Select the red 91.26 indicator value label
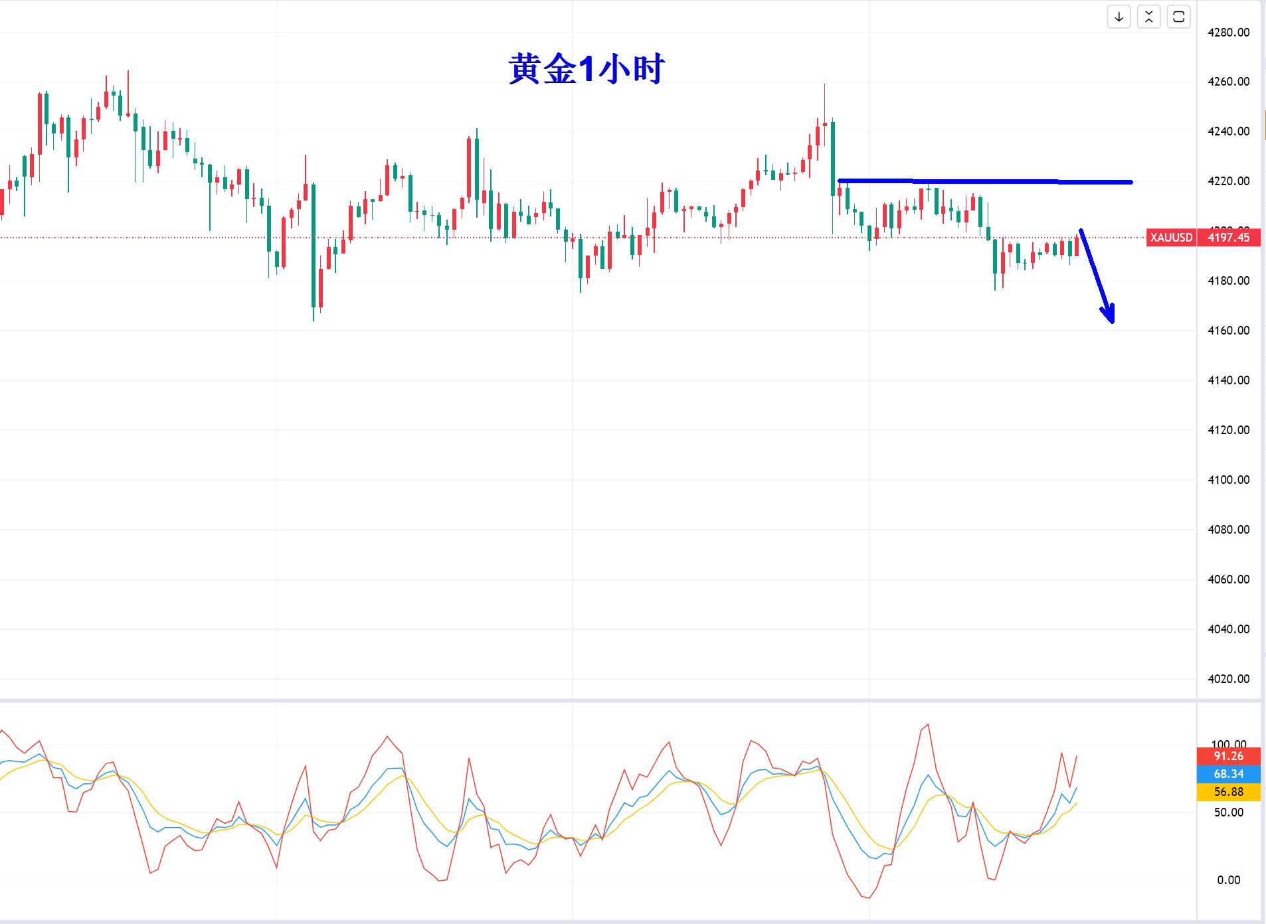Image resolution: width=1266 pixels, height=924 pixels. point(1228,756)
